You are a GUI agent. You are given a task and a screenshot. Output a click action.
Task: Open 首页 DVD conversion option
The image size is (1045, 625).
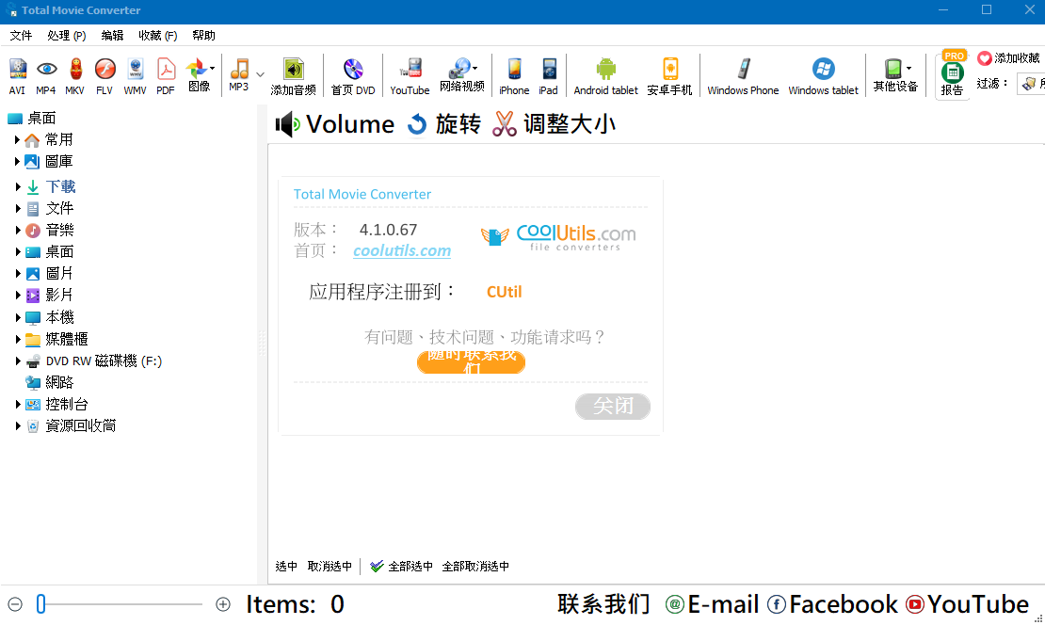tap(353, 76)
